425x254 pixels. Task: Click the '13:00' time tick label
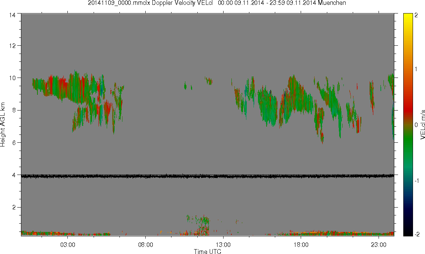click(x=223, y=245)
